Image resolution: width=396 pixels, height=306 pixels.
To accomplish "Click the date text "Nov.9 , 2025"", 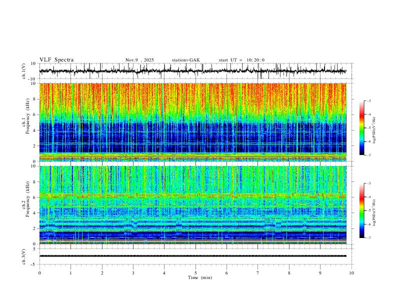I will pos(139,60).
